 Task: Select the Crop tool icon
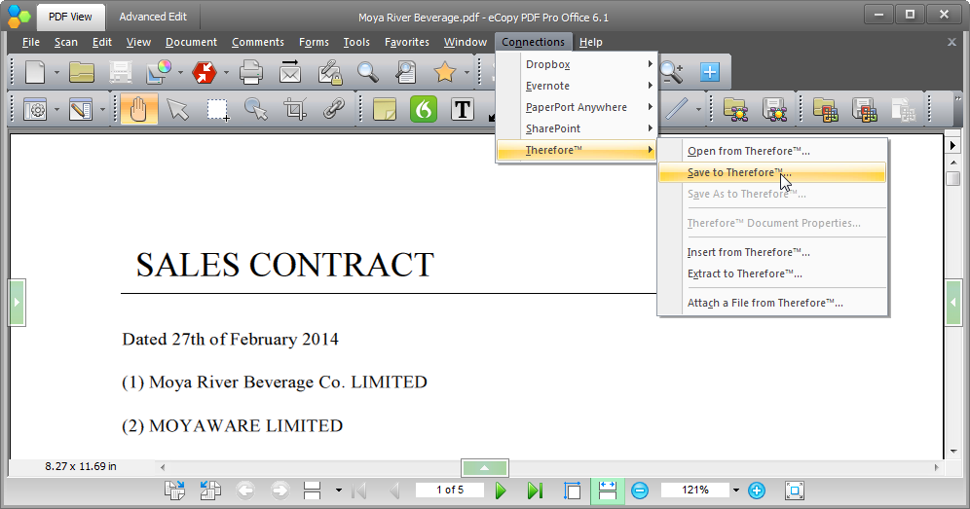(295, 109)
